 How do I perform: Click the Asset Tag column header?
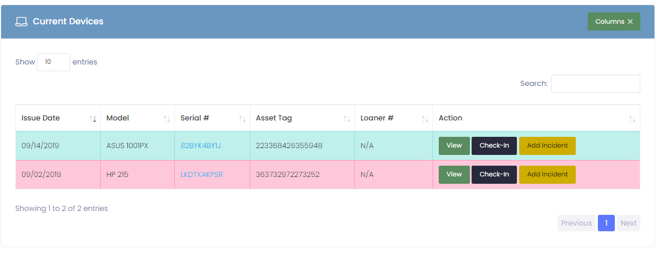click(302, 118)
